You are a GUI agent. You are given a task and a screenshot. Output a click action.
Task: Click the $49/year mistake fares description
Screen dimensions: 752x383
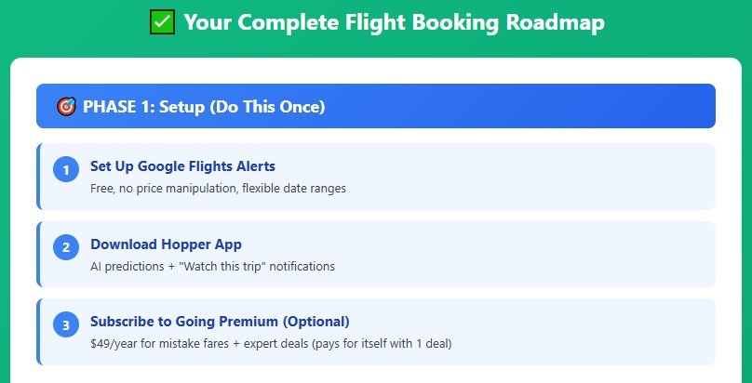pos(270,344)
